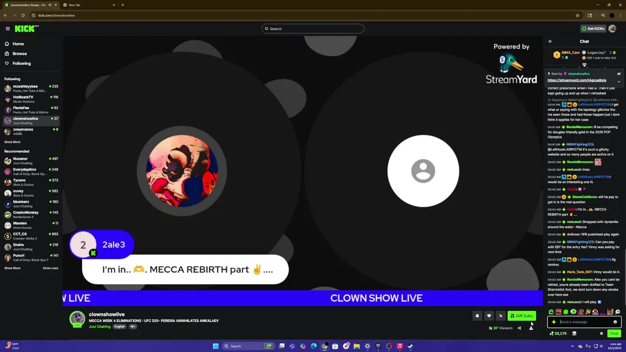
Task: Open the cuvey recommended channel
Action: click(31, 193)
